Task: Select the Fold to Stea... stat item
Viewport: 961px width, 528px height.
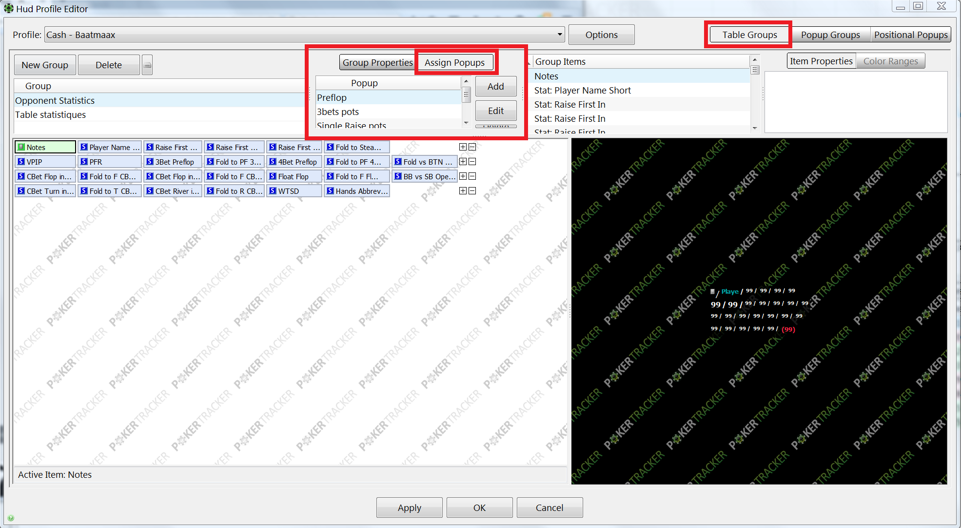Action: [x=357, y=147]
